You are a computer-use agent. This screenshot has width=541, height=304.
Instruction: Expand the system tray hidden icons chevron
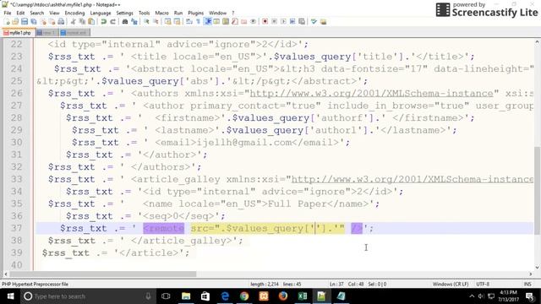click(x=472, y=296)
